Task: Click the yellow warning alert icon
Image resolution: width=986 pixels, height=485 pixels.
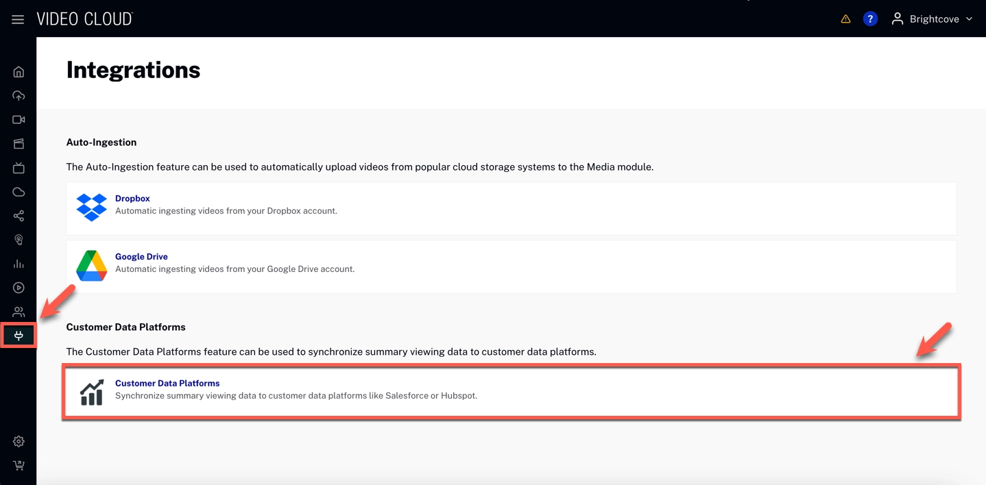Action: [x=845, y=19]
